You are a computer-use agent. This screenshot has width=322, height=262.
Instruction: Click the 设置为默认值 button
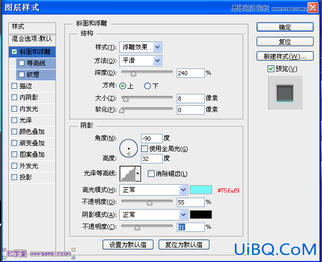(128, 244)
